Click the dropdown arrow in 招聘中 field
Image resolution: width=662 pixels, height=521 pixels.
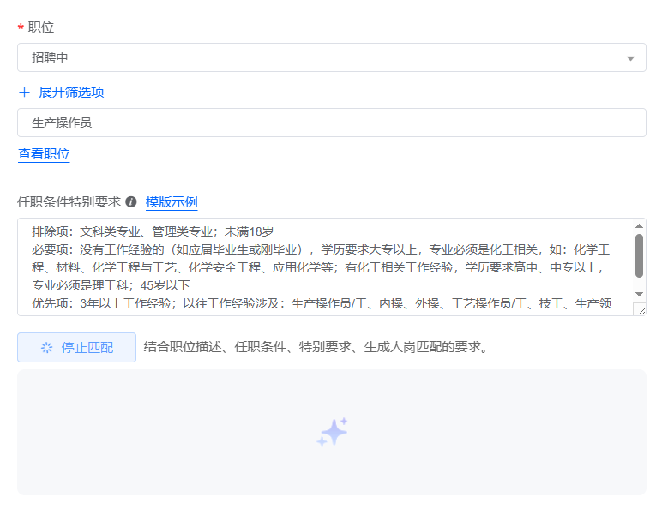tap(630, 58)
